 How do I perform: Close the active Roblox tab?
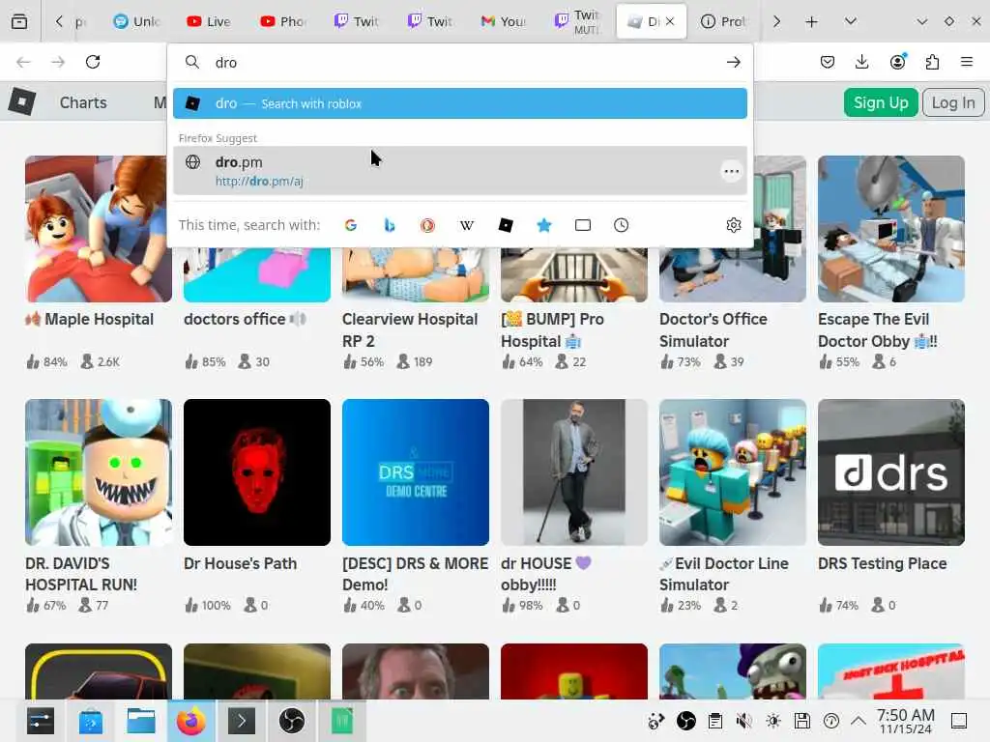point(670,21)
